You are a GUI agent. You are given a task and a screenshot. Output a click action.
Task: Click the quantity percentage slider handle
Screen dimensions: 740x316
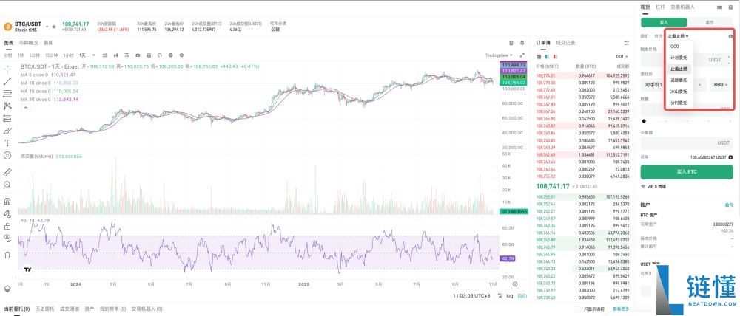643,120
